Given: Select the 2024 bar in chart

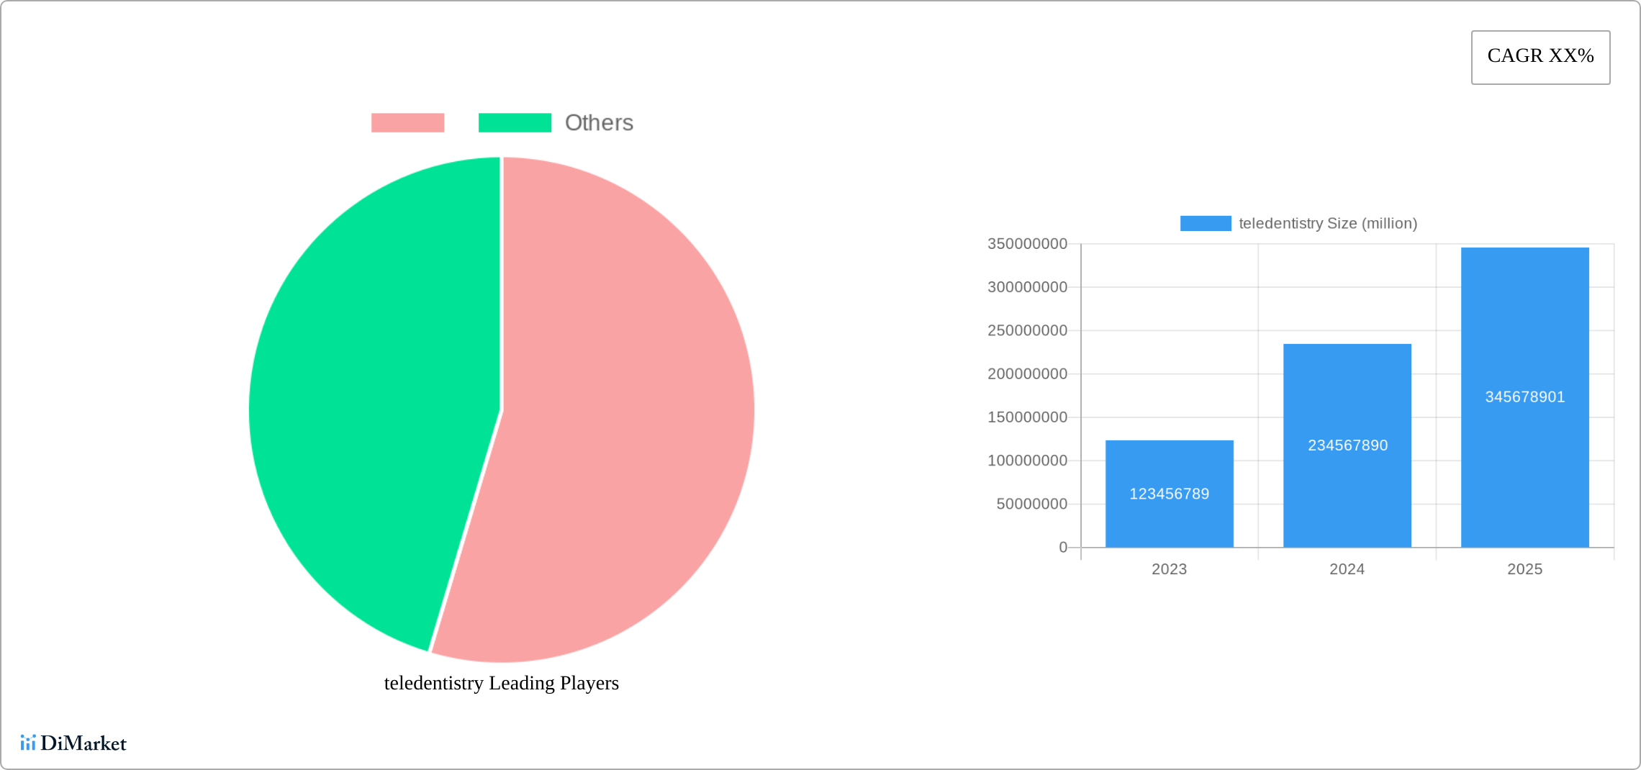Looking at the screenshot, I should click(1347, 445).
